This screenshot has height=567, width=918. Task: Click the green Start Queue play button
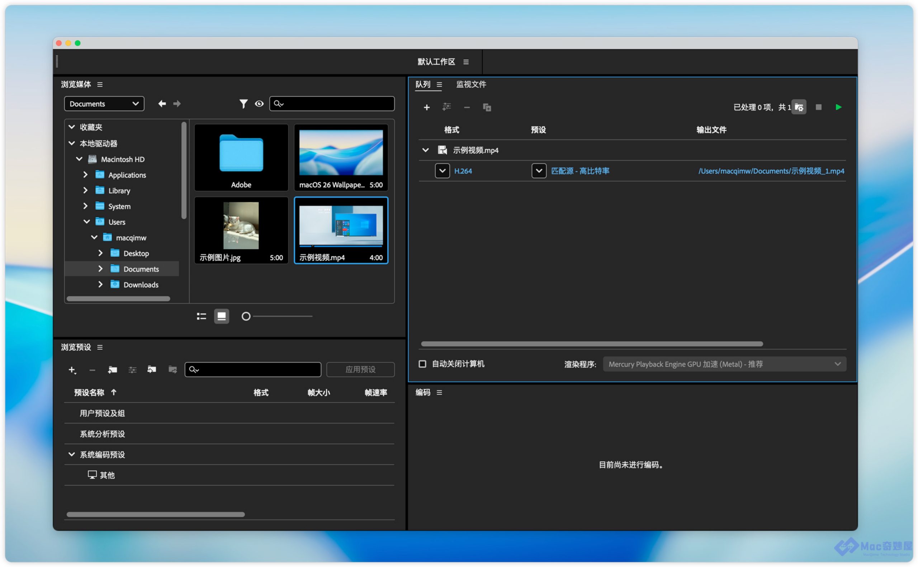click(x=838, y=107)
